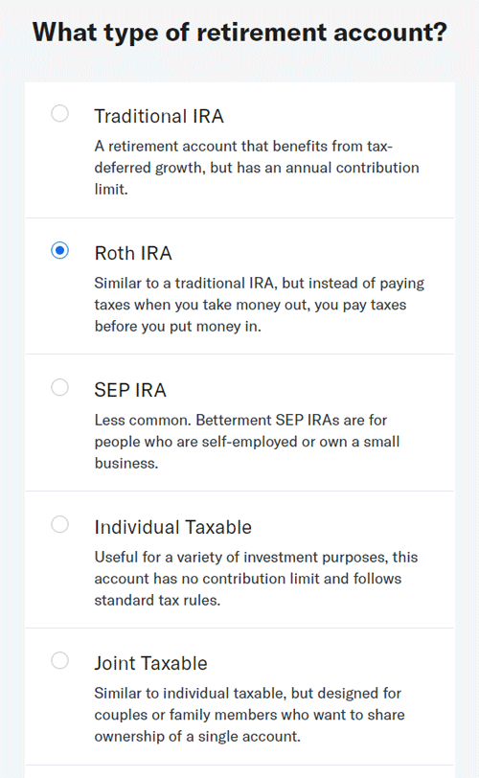Click the SEP IRA option title
This screenshot has width=479, height=778.
coord(130,390)
